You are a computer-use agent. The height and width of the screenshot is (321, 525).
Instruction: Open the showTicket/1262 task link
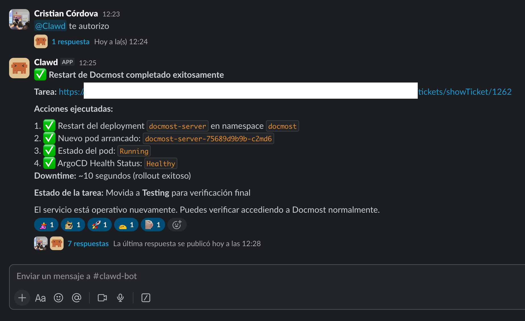coord(465,92)
